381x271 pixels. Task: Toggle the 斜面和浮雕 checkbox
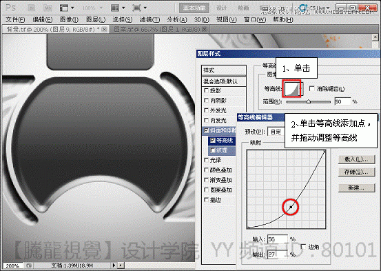point(206,130)
